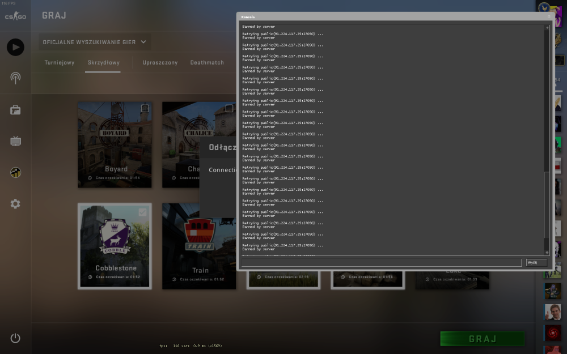Click the Wyślij button in the console
This screenshot has height=354, width=567.
536,263
